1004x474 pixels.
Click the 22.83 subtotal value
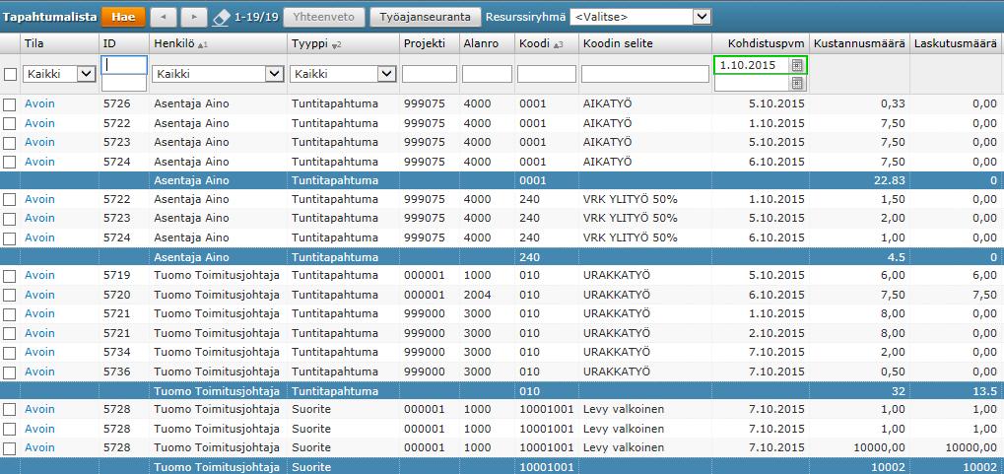[x=890, y=180]
